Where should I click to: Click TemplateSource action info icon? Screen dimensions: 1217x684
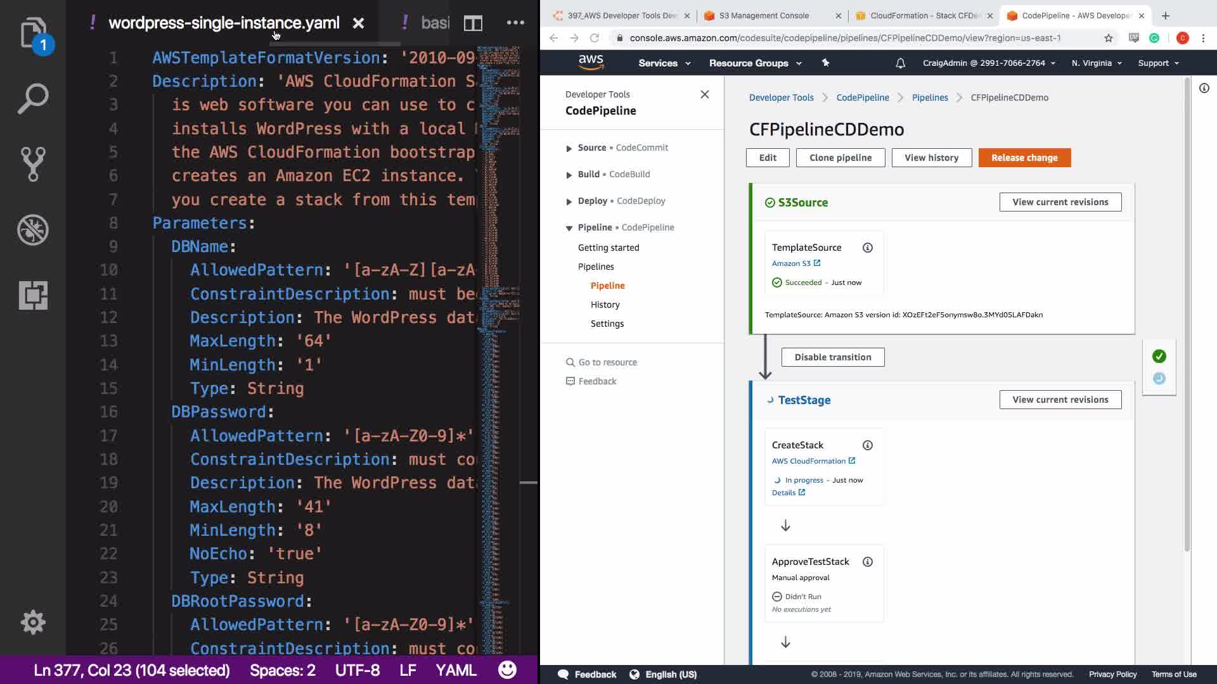[867, 248]
